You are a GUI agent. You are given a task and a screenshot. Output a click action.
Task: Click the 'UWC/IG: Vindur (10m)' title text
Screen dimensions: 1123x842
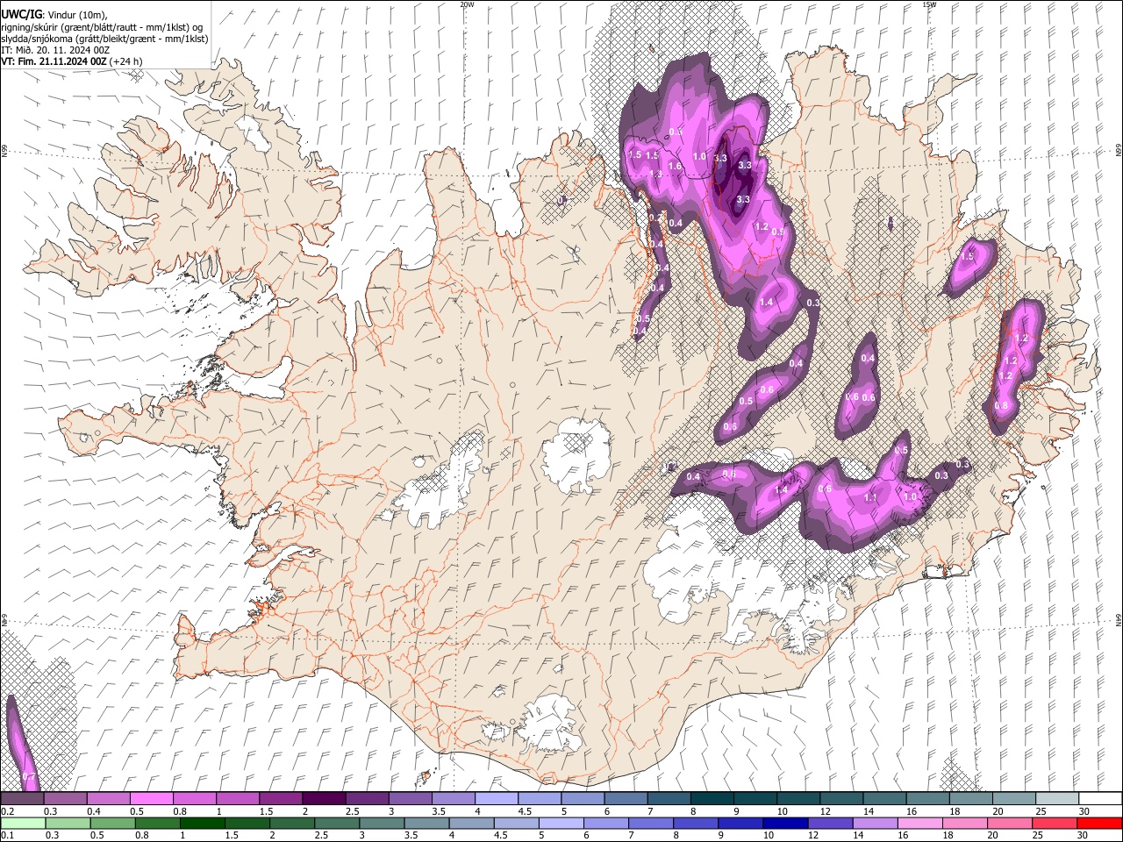(x=55, y=14)
